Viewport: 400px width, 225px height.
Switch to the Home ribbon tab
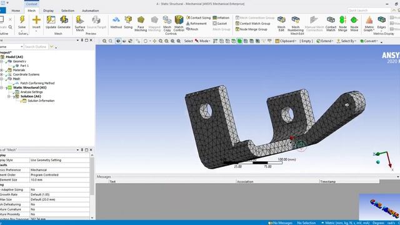click(x=16, y=11)
